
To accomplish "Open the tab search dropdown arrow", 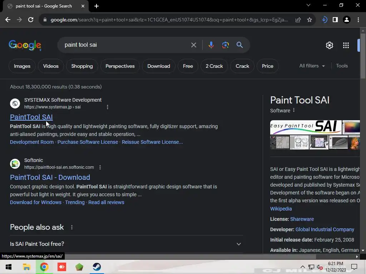I will tap(308, 5).
